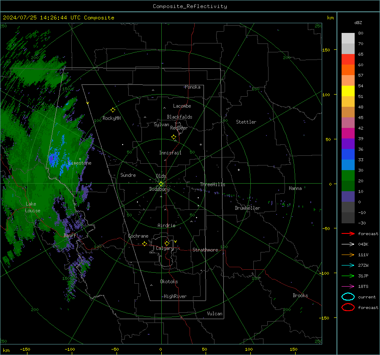Click the -100 tick on bottom axis
Screen dimensions: 380x355
[x=70, y=349]
